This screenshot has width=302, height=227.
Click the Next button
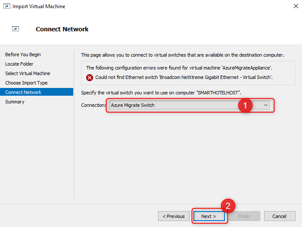tap(209, 216)
